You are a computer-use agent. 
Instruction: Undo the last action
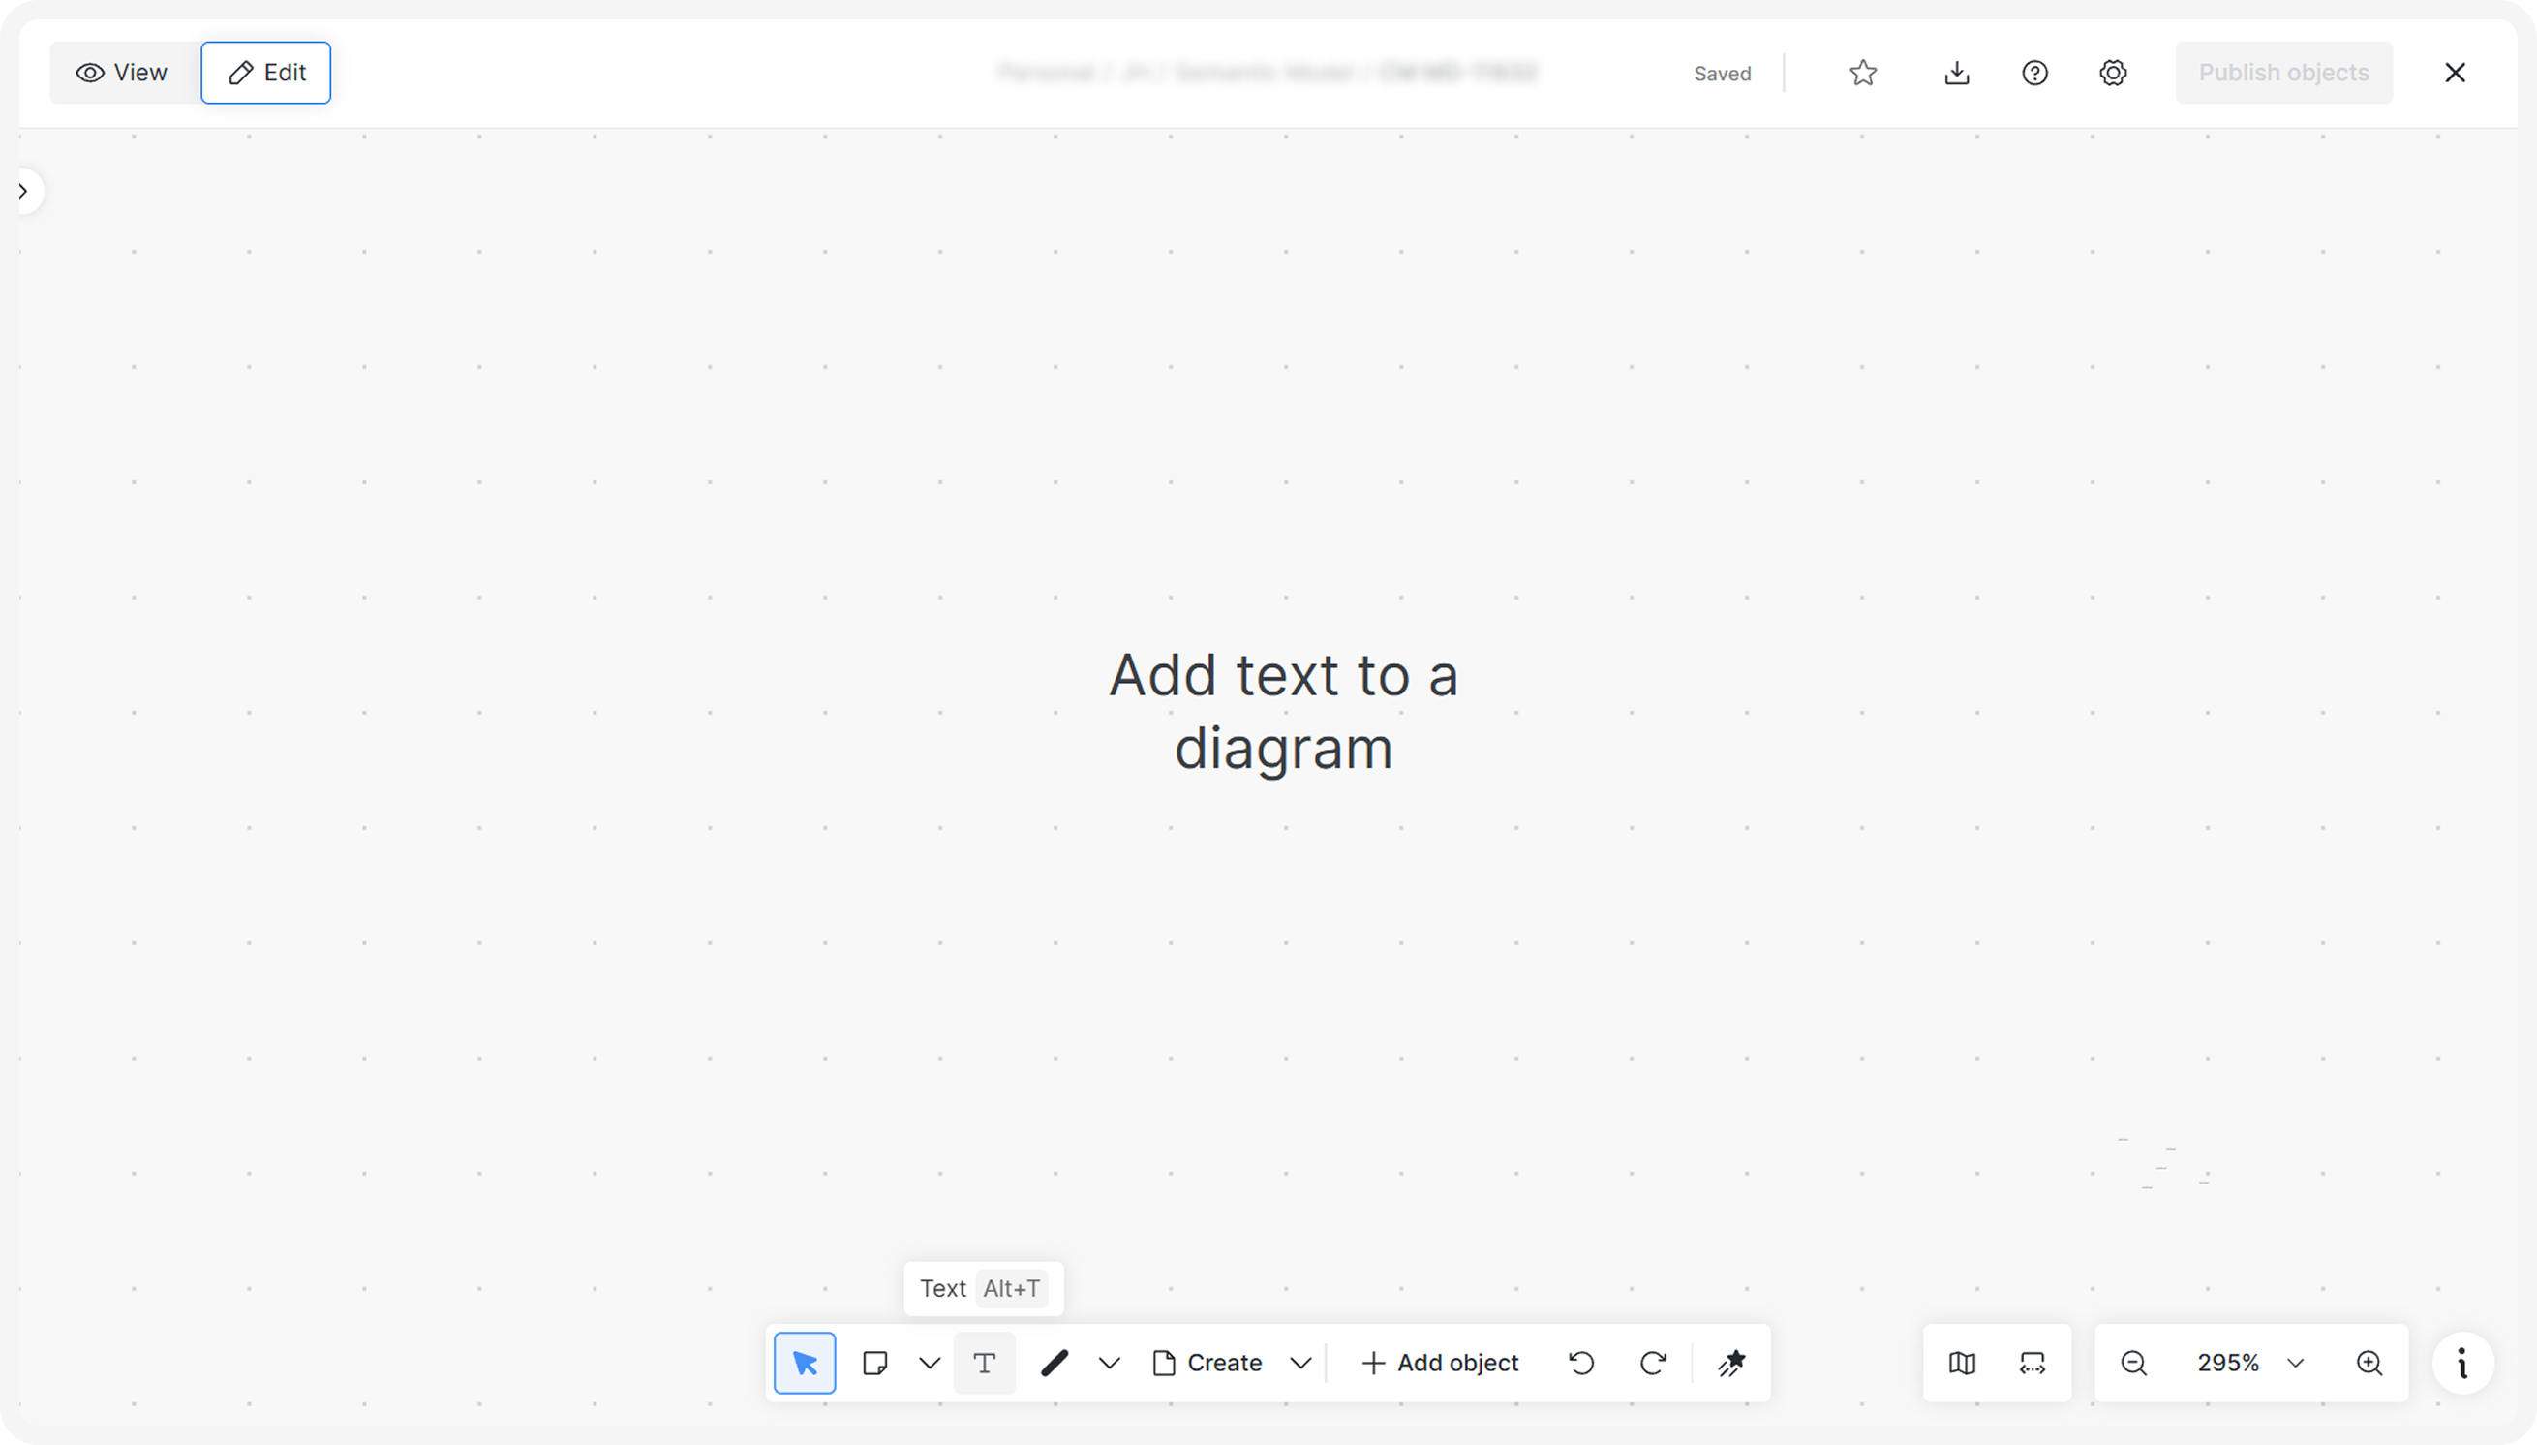(x=1581, y=1363)
